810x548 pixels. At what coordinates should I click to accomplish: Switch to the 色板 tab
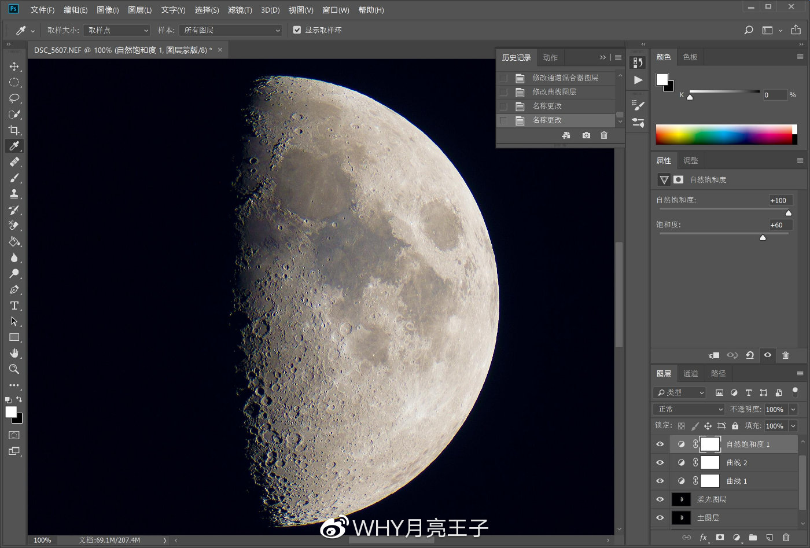690,57
